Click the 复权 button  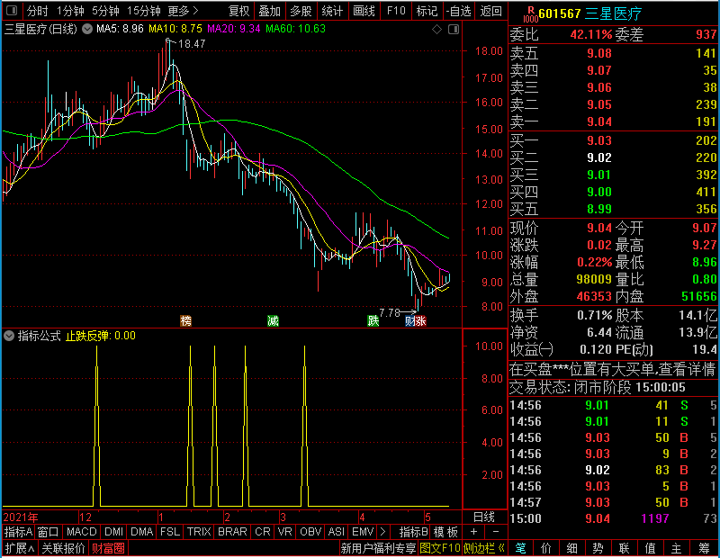coord(238,11)
